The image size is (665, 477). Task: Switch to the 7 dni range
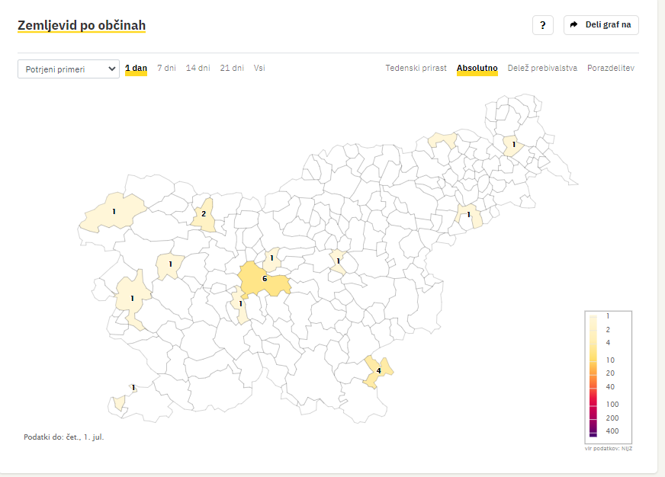[x=166, y=68]
